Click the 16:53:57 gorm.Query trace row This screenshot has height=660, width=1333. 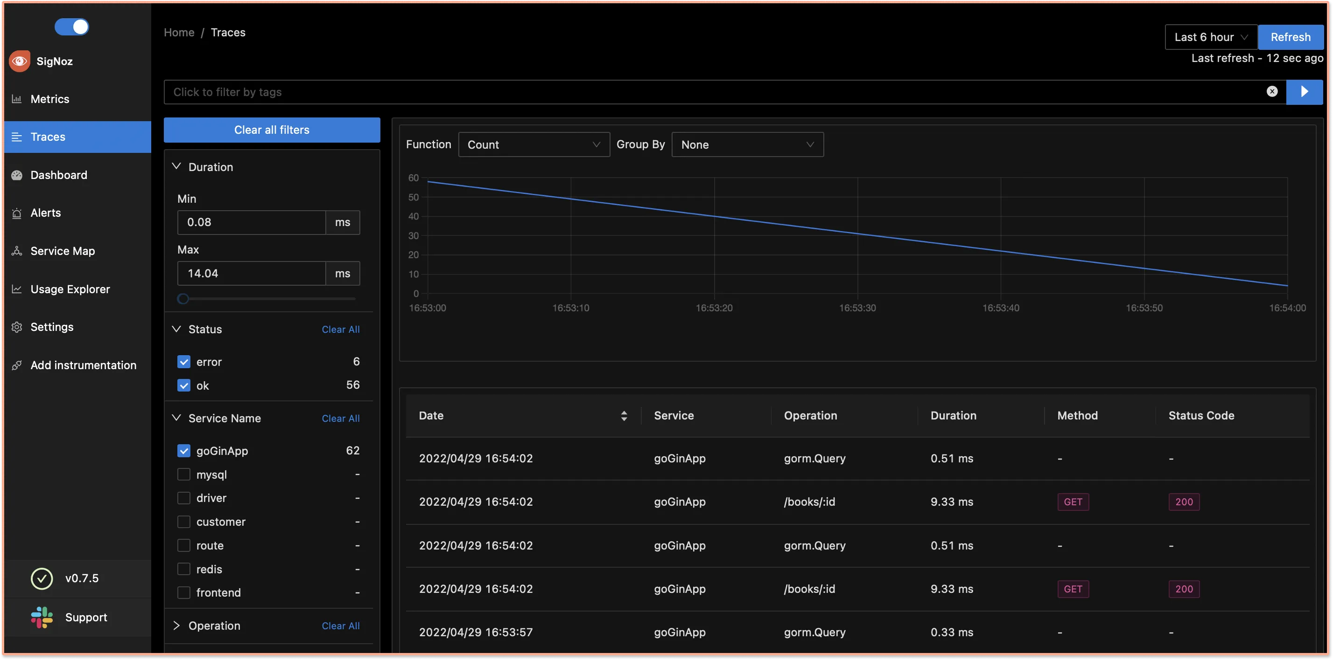[857, 632]
